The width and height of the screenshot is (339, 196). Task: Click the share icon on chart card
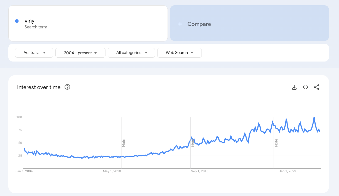pyautogui.click(x=316, y=87)
